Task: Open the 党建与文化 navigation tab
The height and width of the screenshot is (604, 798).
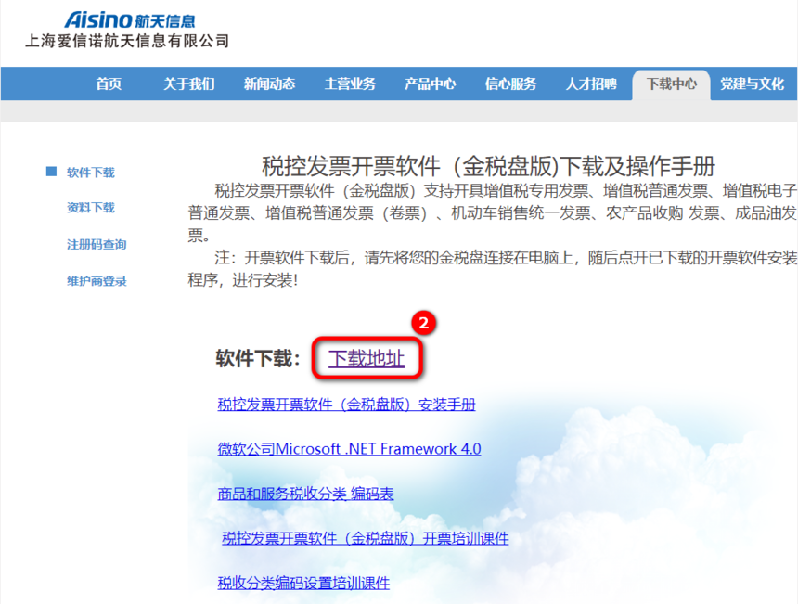Action: pos(752,84)
